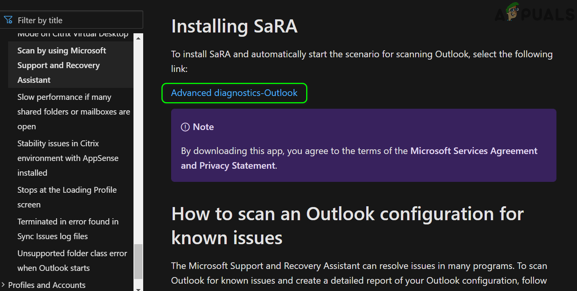Screen dimensions: 577x291
Task: Open Stability issues in Citrix environment article
Action: (x=68, y=158)
